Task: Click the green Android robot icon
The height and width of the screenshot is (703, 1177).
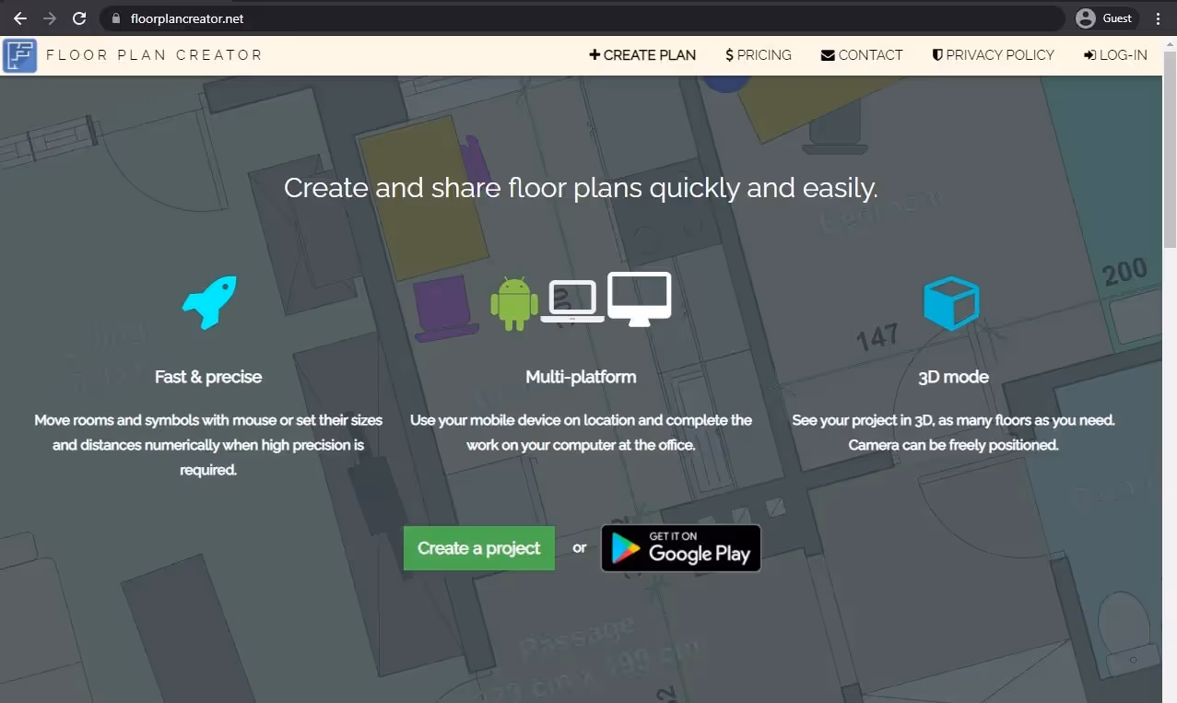Action: pyautogui.click(x=514, y=303)
